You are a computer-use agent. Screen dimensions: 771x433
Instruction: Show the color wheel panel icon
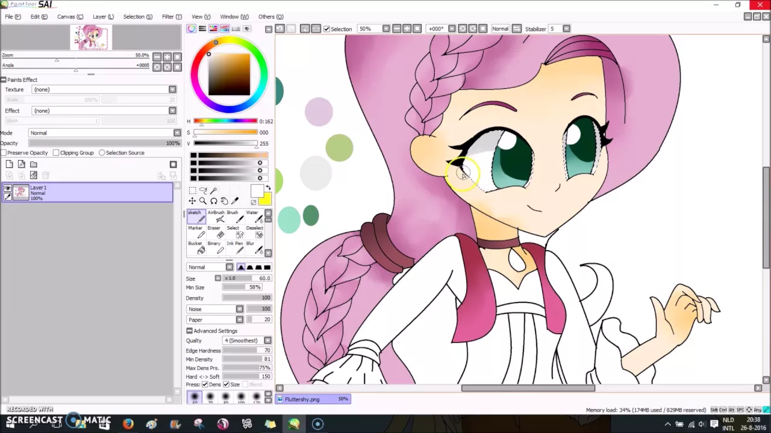tap(191, 28)
